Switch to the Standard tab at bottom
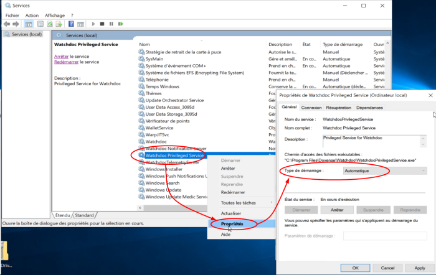The width and height of the screenshot is (436, 275). pos(85,215)
